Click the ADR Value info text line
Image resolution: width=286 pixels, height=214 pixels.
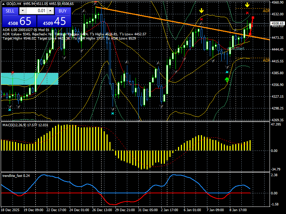tap(74, 34)
